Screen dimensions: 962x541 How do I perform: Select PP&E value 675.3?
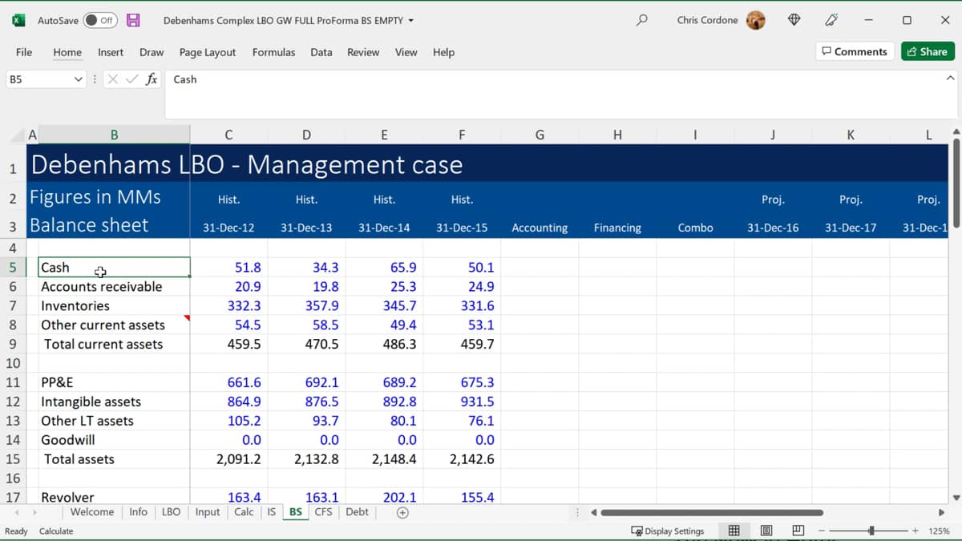462,382
